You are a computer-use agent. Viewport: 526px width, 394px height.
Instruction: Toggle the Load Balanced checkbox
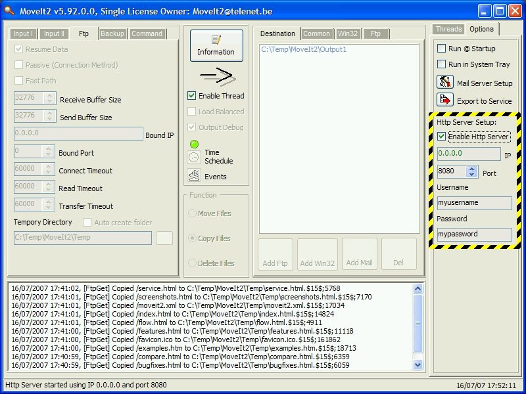pos(191,112)
